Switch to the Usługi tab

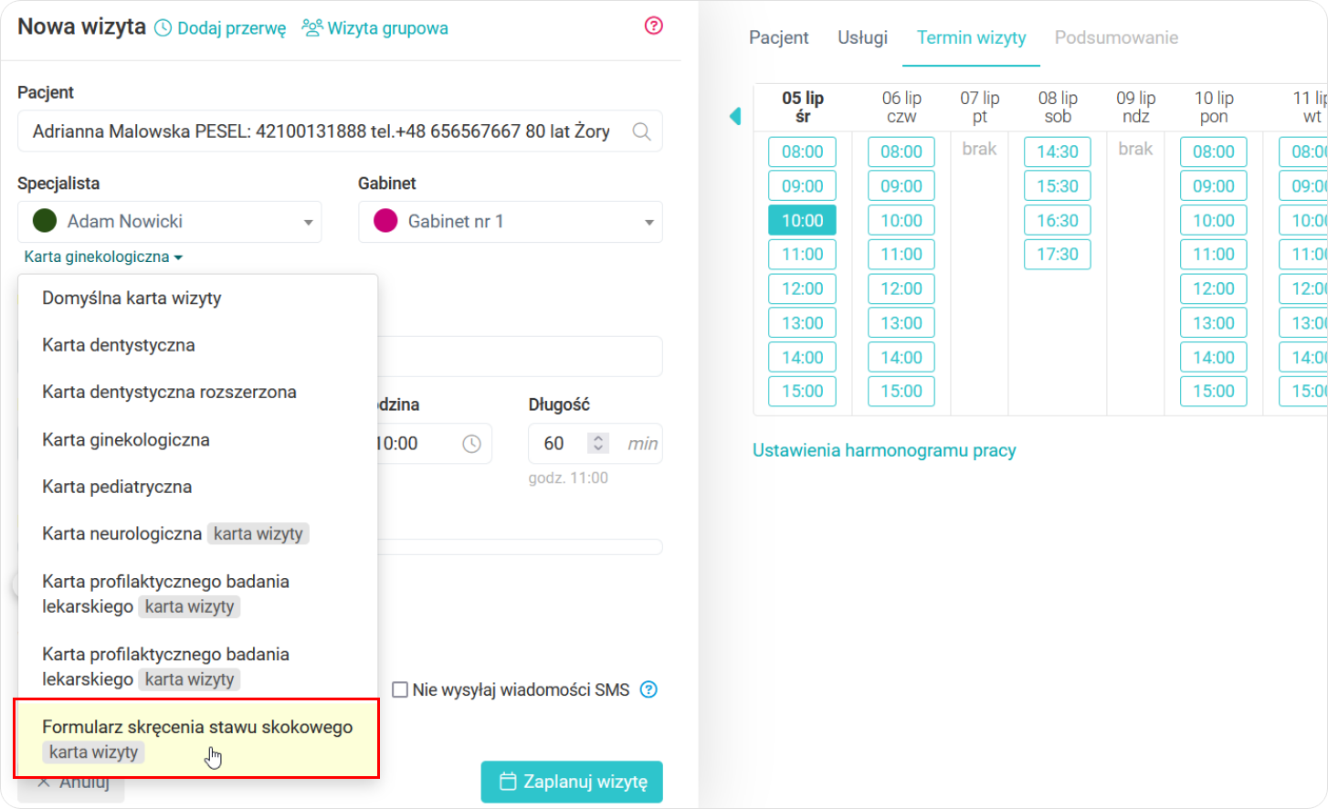click(862, 37)
